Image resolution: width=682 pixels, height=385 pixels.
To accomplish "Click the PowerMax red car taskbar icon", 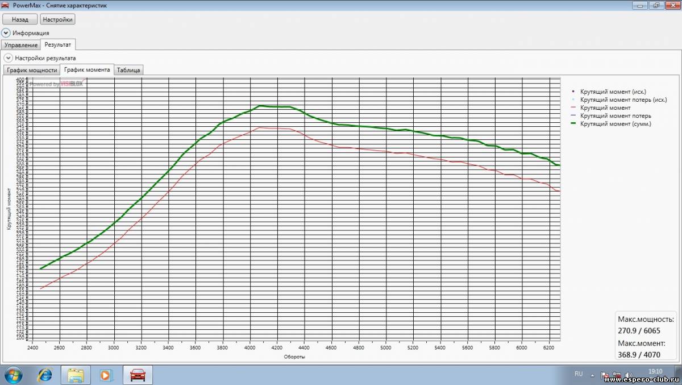I will pos(138,375).
